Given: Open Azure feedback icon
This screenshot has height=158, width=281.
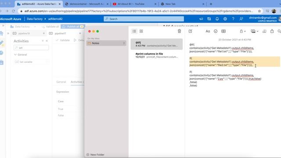Looking at the screenshot, I should [241, 19].
